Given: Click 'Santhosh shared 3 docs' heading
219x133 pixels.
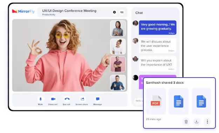Looking at the screenshot, I should [x=165, y=83].
